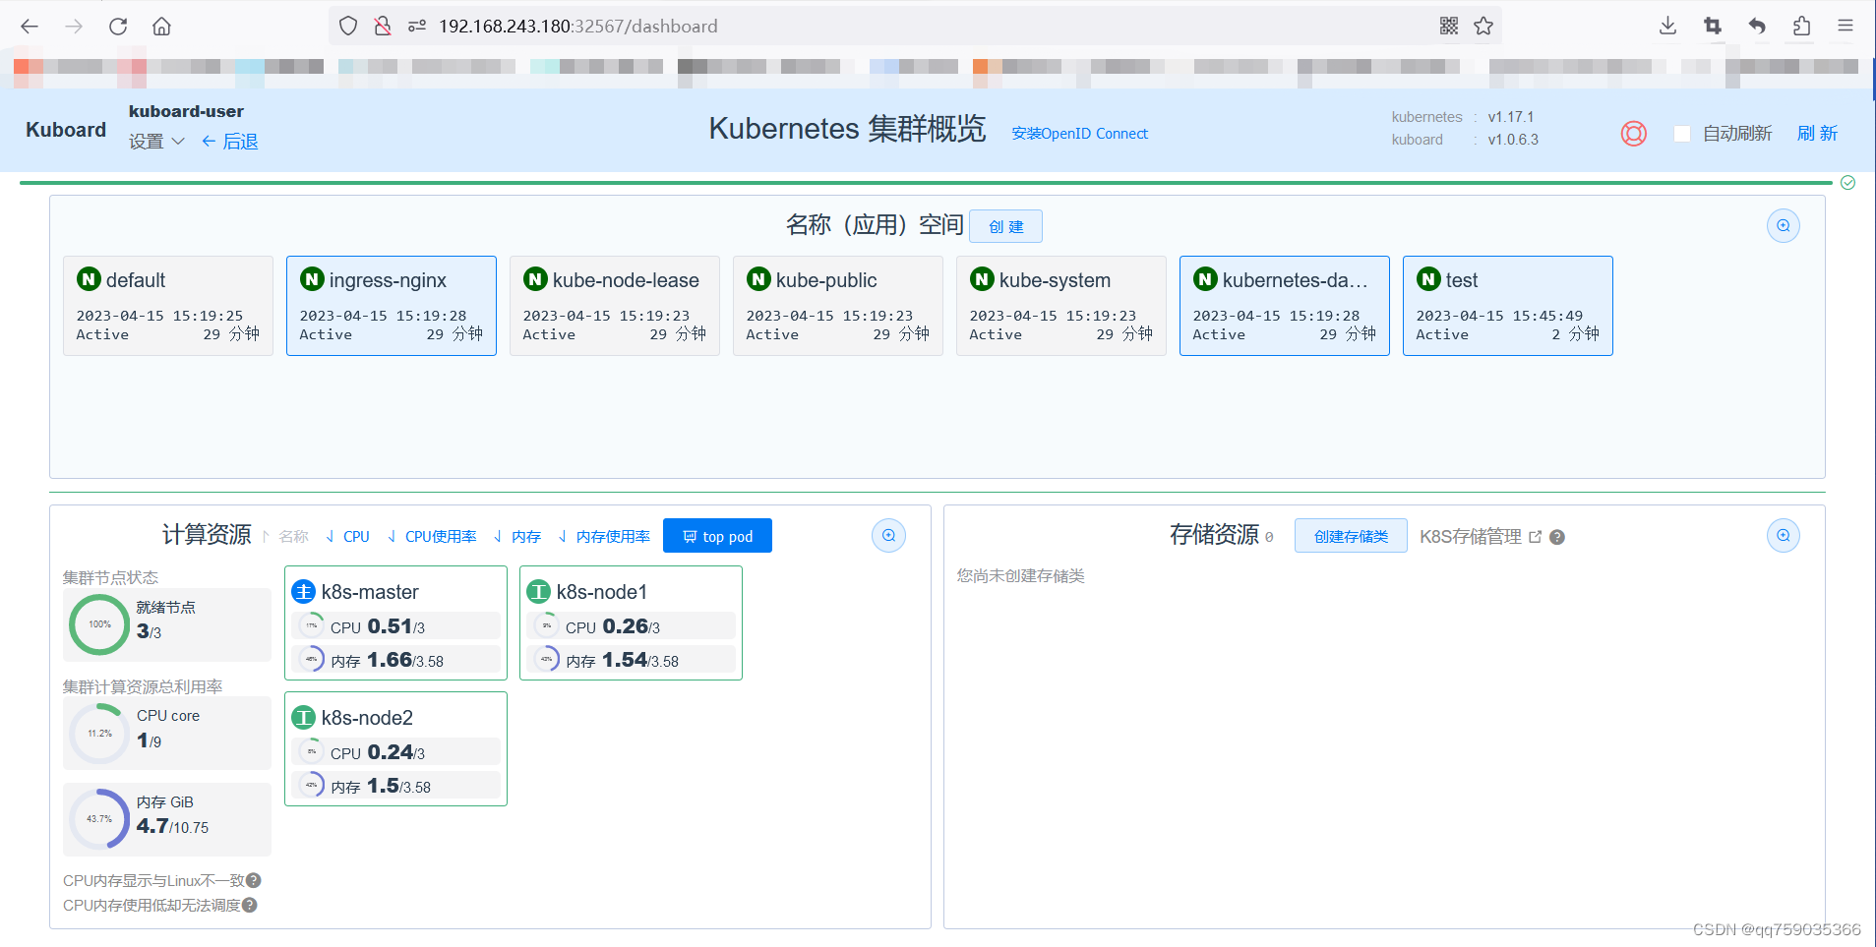
Task: Click the 内存 GiB 43.7% usage ring
Action: click(x=99, y=819)
